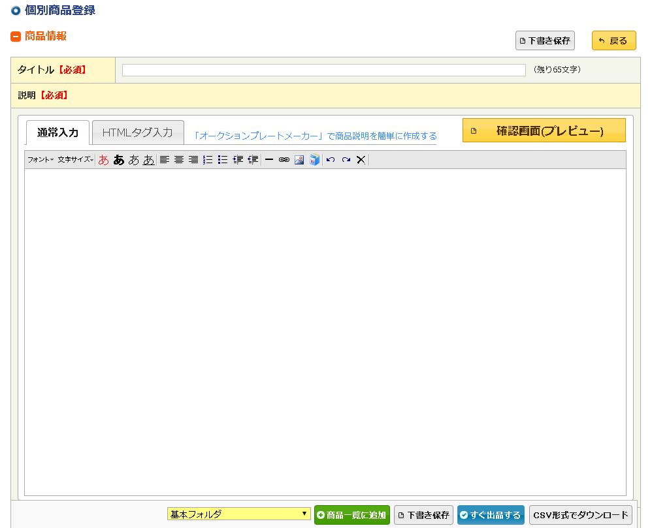Select the 通常入力 tab
This screenshot has height=528, width=652.
coord(57,132)
